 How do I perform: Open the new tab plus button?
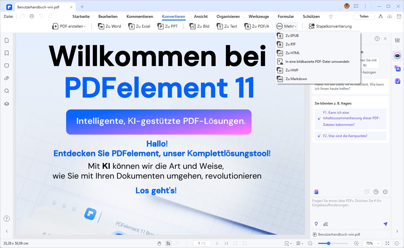tap(82, 7)
